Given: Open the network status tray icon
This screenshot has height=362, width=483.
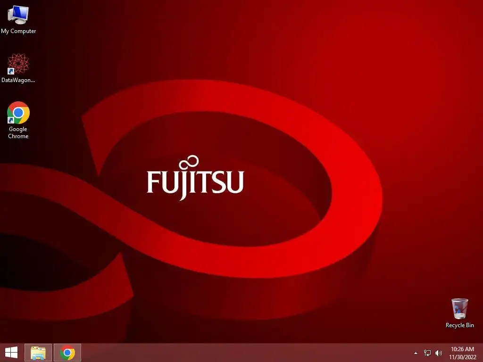Looking at the screenshot, I should click(x=427, y=353).
